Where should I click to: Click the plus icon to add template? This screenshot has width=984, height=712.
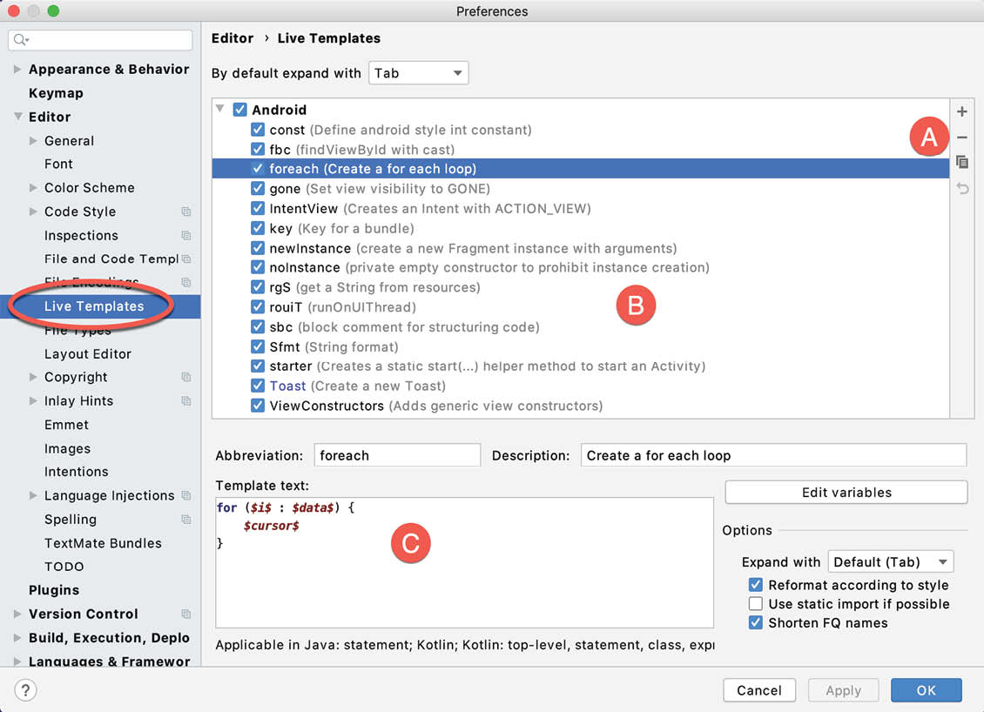(x=962, y=111)
